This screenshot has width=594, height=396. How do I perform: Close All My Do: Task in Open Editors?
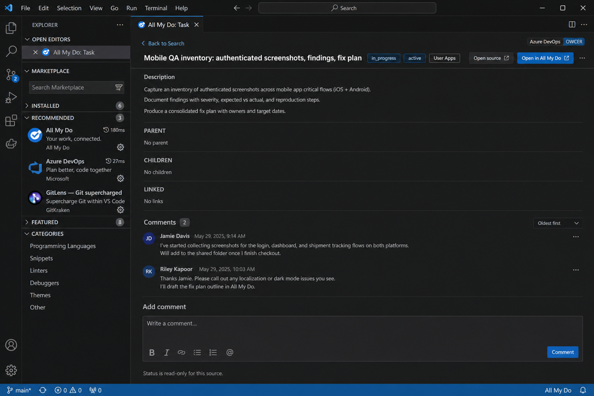[35, 52]
